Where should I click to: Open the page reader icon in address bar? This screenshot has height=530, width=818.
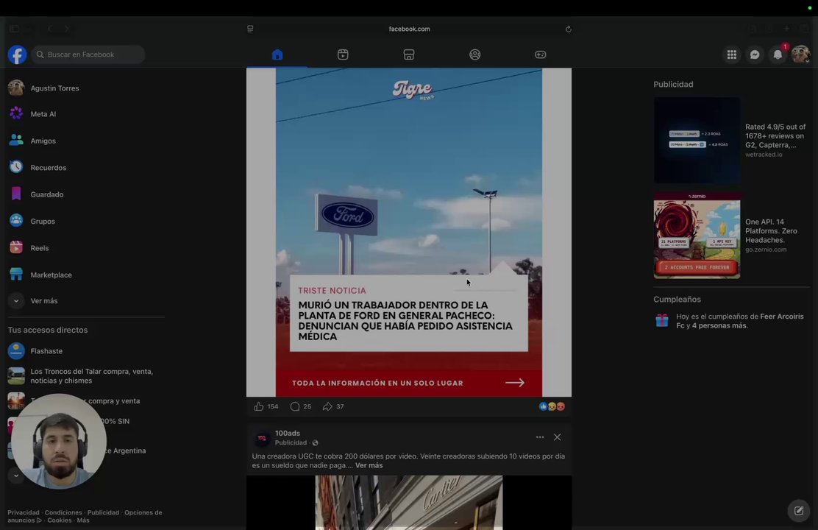250,29
